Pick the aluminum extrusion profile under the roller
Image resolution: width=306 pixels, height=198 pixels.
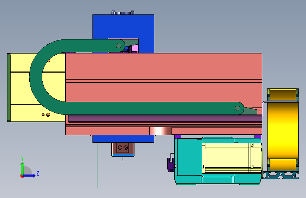tap(281, 175)
